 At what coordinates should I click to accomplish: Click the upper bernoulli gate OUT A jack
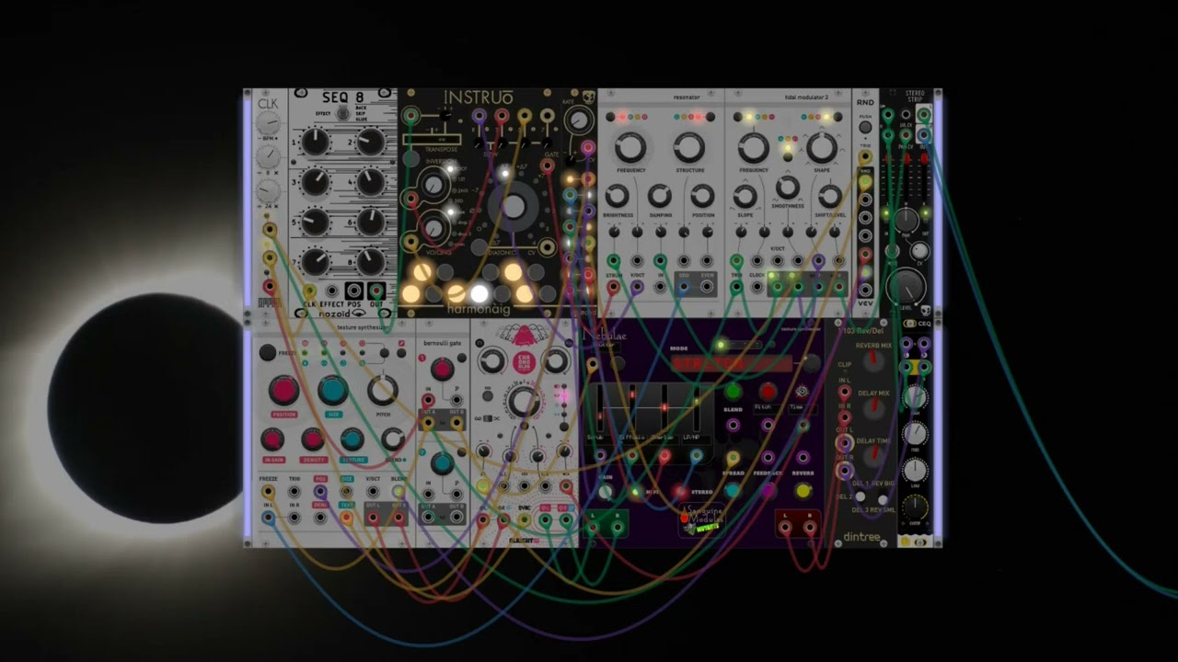point(429,423)
